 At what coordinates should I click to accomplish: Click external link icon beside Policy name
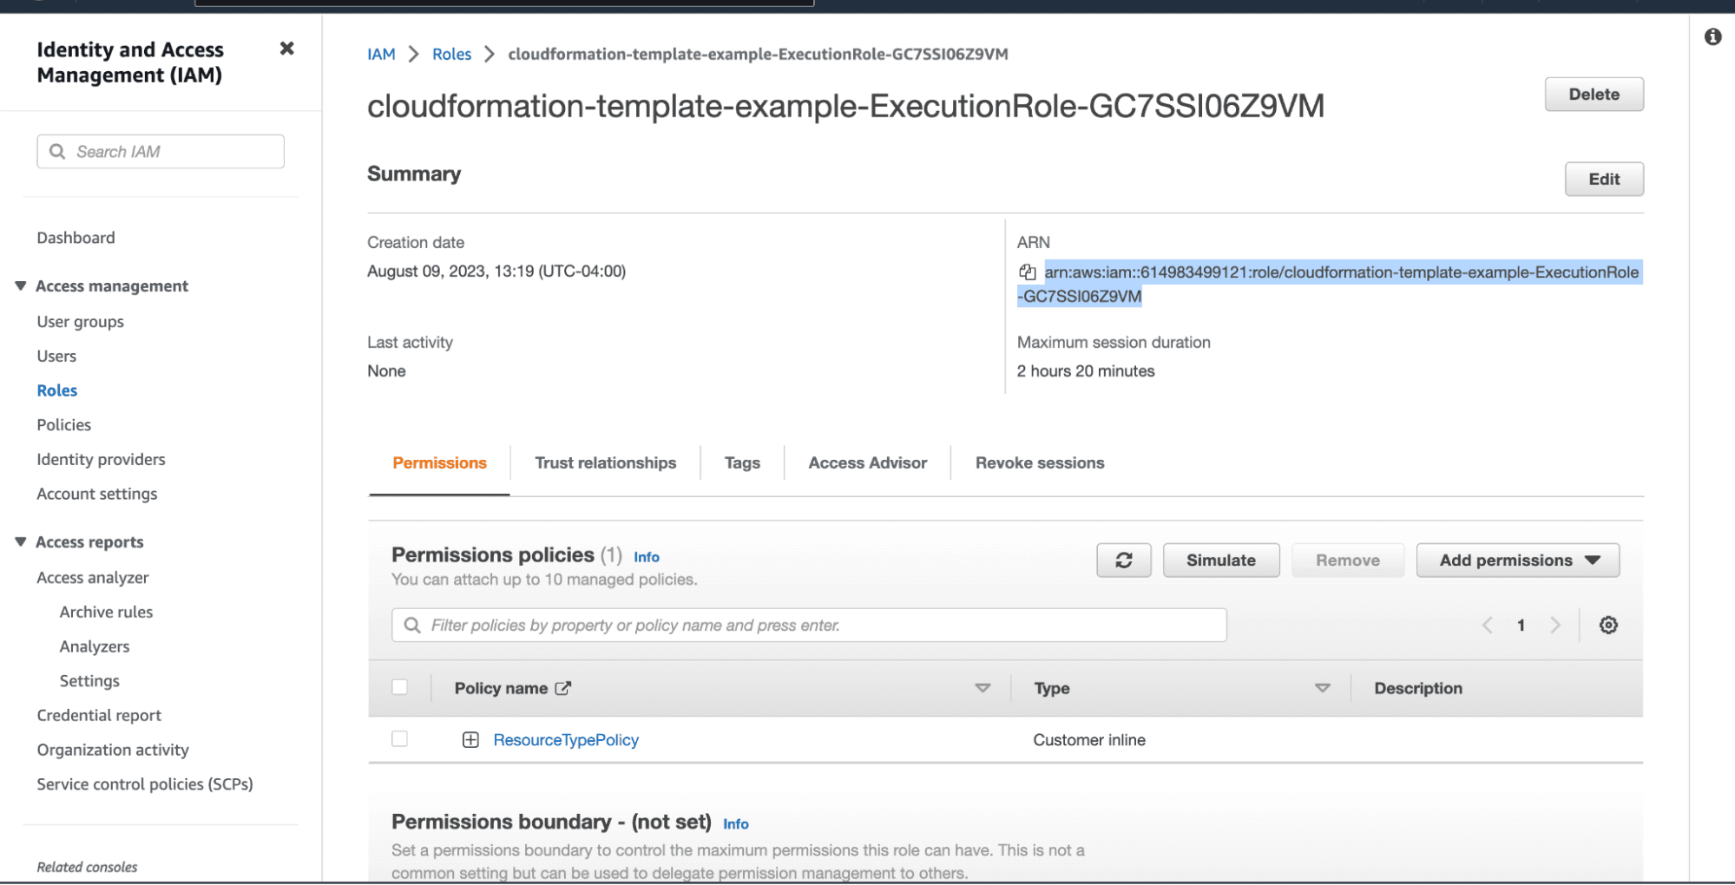pos(563,688)
